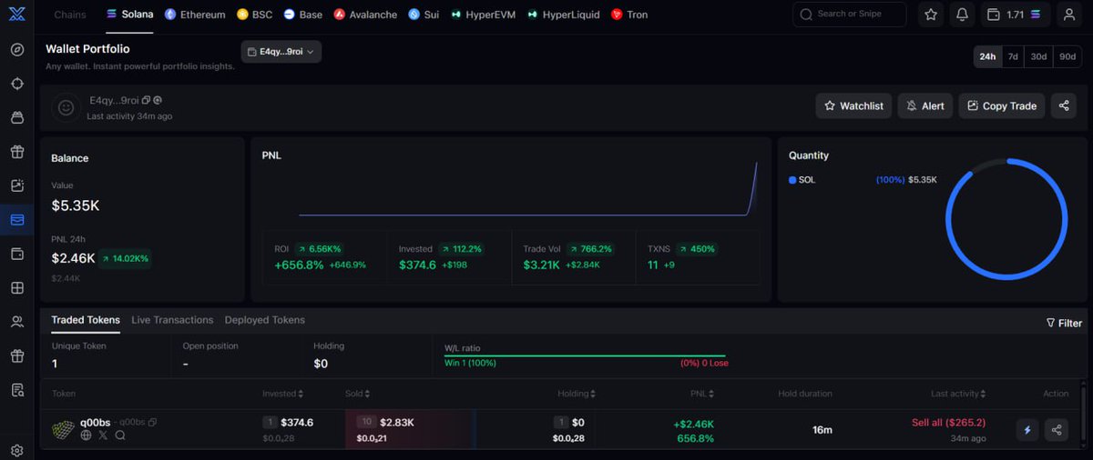
Task: Switch to the Sui chain
Action: [x=424, y=15]
